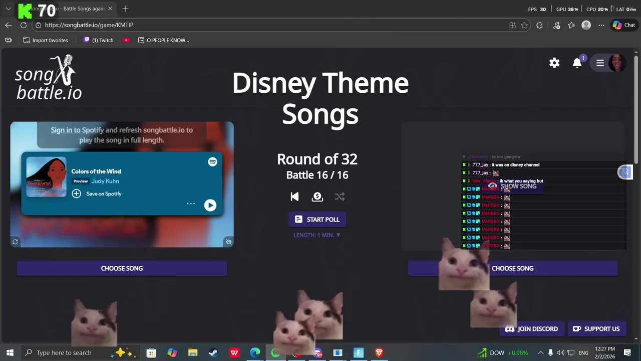Screen dimensions: 641x361
Task: Open Windows notification center
Action: coord(627,352)
